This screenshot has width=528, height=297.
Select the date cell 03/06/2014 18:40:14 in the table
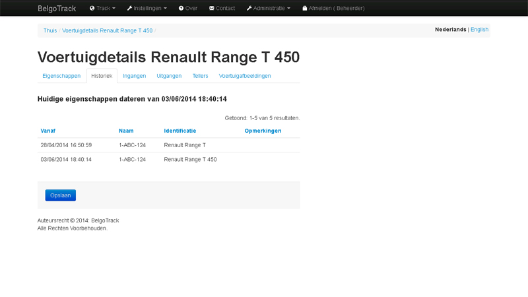point(66,159)
